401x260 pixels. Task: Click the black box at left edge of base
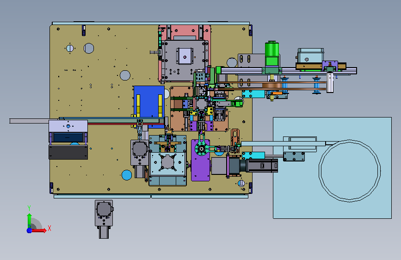[x=68, y=152]
